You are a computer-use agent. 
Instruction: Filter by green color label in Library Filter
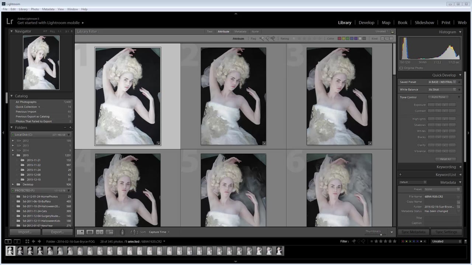coord(348,38)
